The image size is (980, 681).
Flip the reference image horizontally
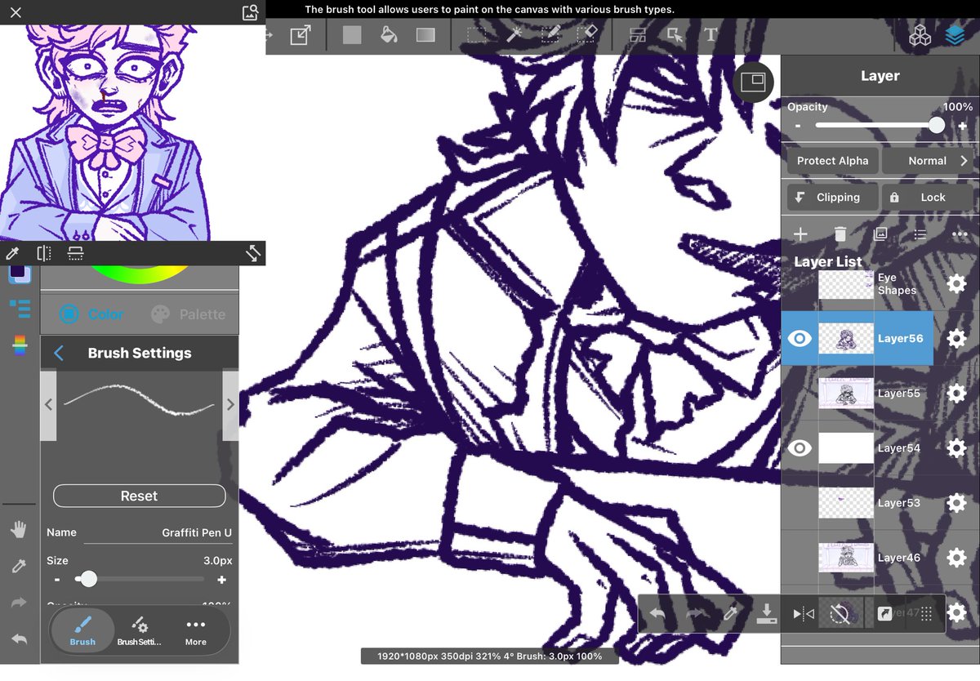[x=43, y=253]
